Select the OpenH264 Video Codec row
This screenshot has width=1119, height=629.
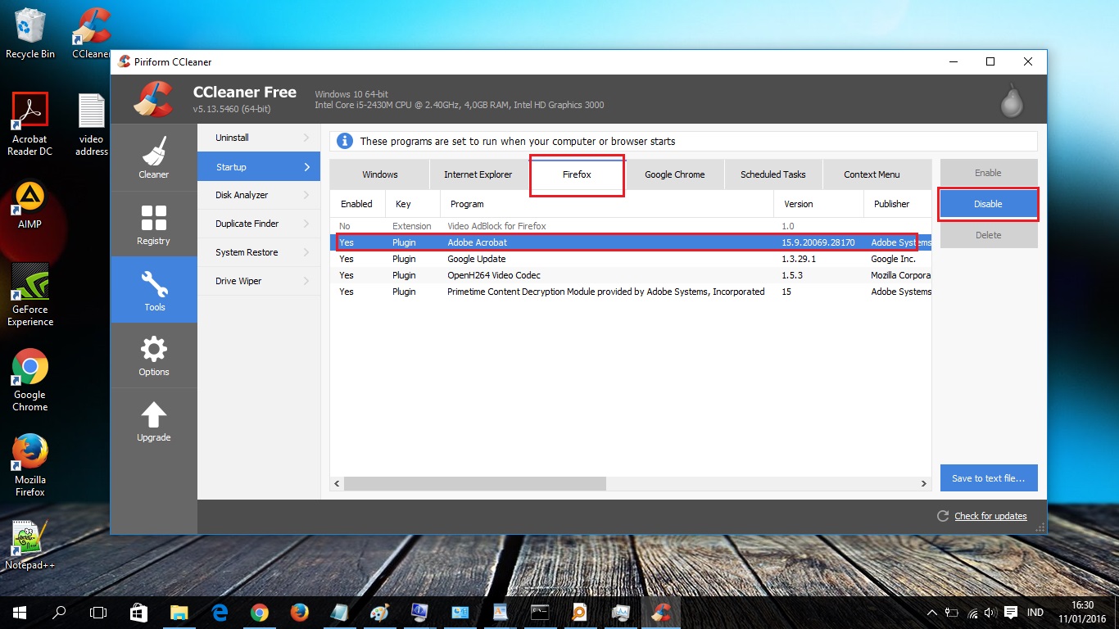[631, 275]
